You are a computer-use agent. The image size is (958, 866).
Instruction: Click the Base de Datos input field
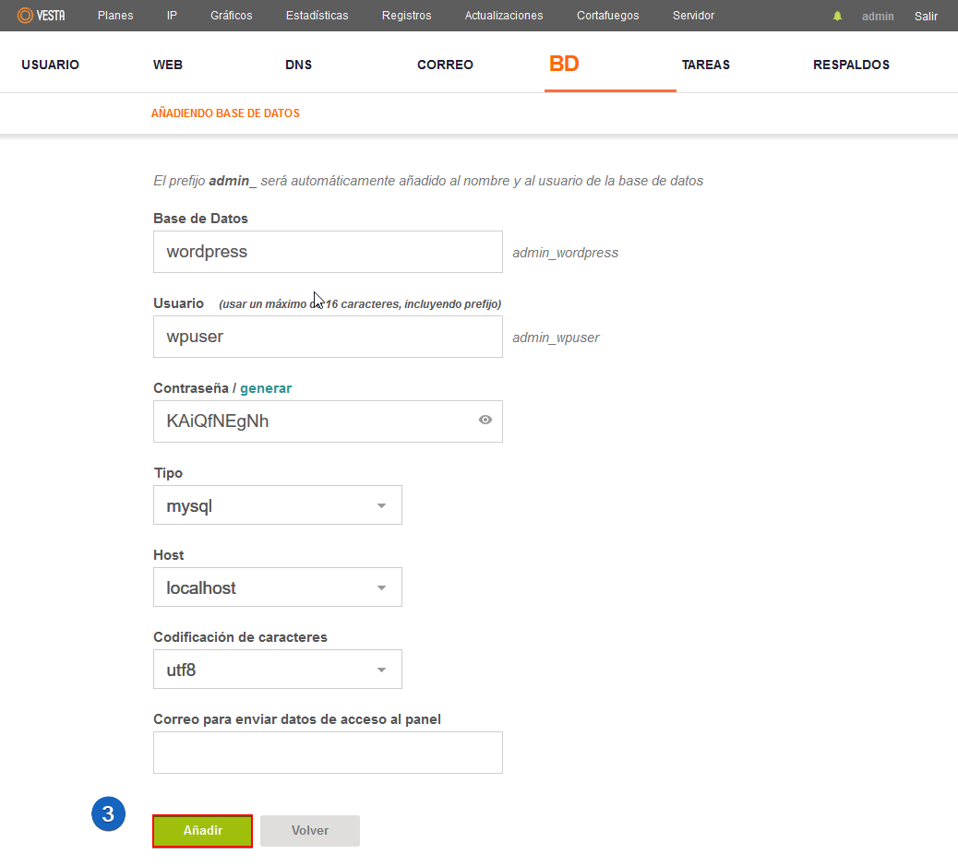[x=328, y=252]
